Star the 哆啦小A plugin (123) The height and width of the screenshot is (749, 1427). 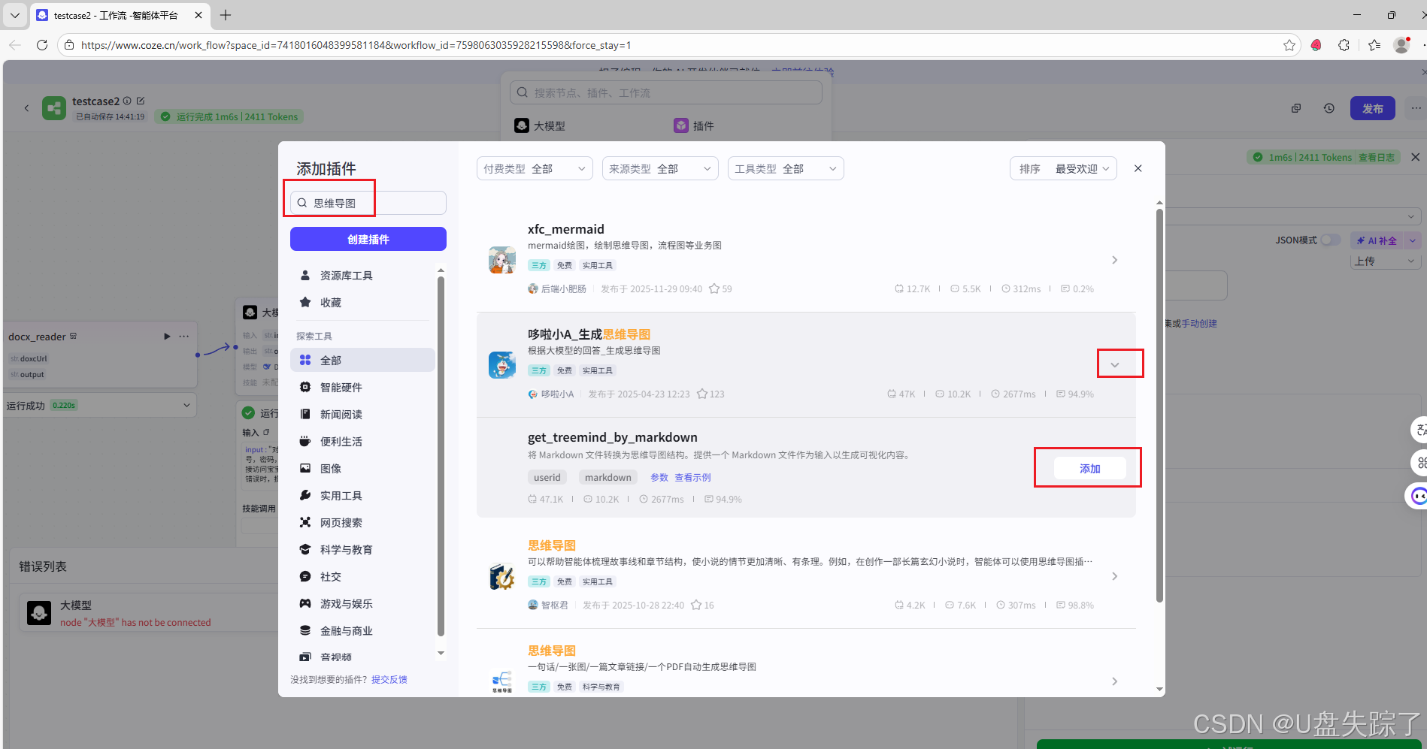[702, 394]
